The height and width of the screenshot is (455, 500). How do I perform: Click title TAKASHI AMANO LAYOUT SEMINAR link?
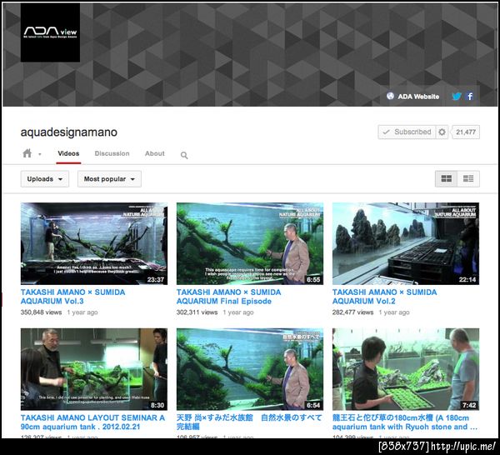[92, 422]
